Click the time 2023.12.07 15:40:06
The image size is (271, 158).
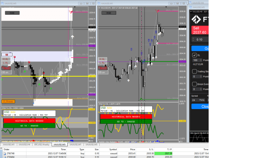(x=57, y=153)
